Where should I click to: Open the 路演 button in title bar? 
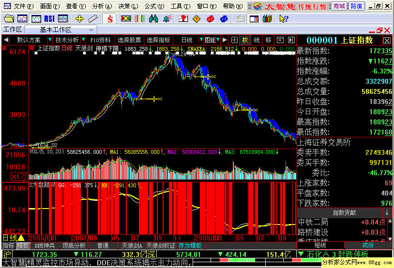[356, 6]
